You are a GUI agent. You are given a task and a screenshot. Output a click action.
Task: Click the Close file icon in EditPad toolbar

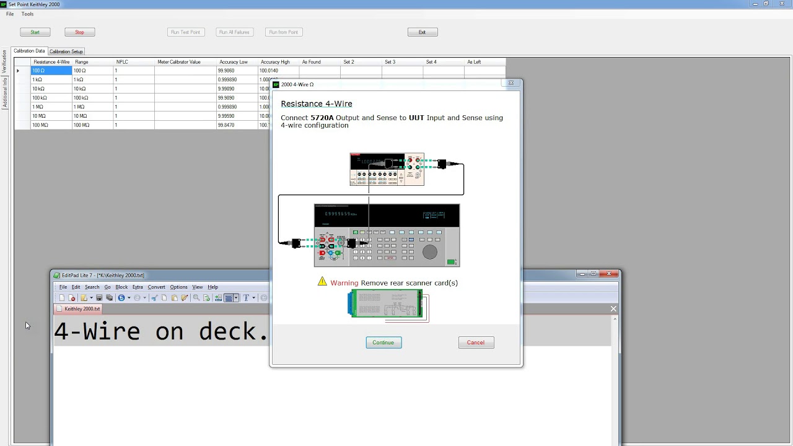[x=72, y=298]
